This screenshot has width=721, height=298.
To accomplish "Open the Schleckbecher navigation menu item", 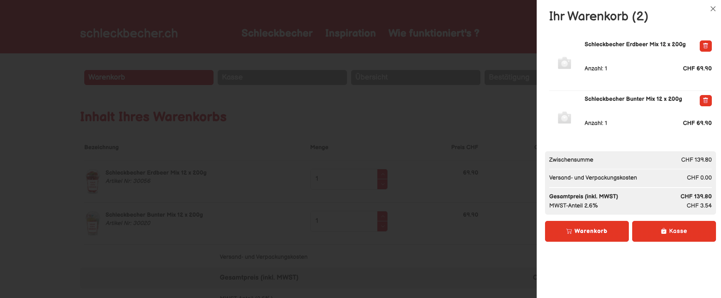I will [x=277, y=33].
